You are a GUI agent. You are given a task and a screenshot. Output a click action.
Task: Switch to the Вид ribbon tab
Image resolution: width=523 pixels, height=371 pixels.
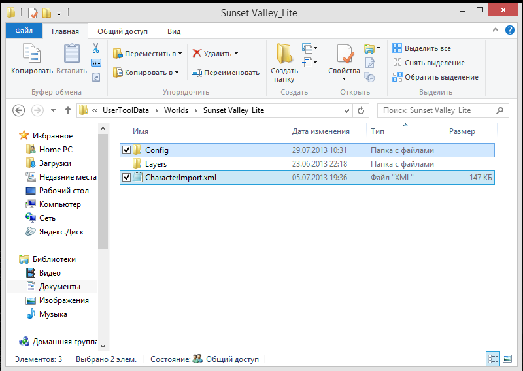(x=174, y=31)
